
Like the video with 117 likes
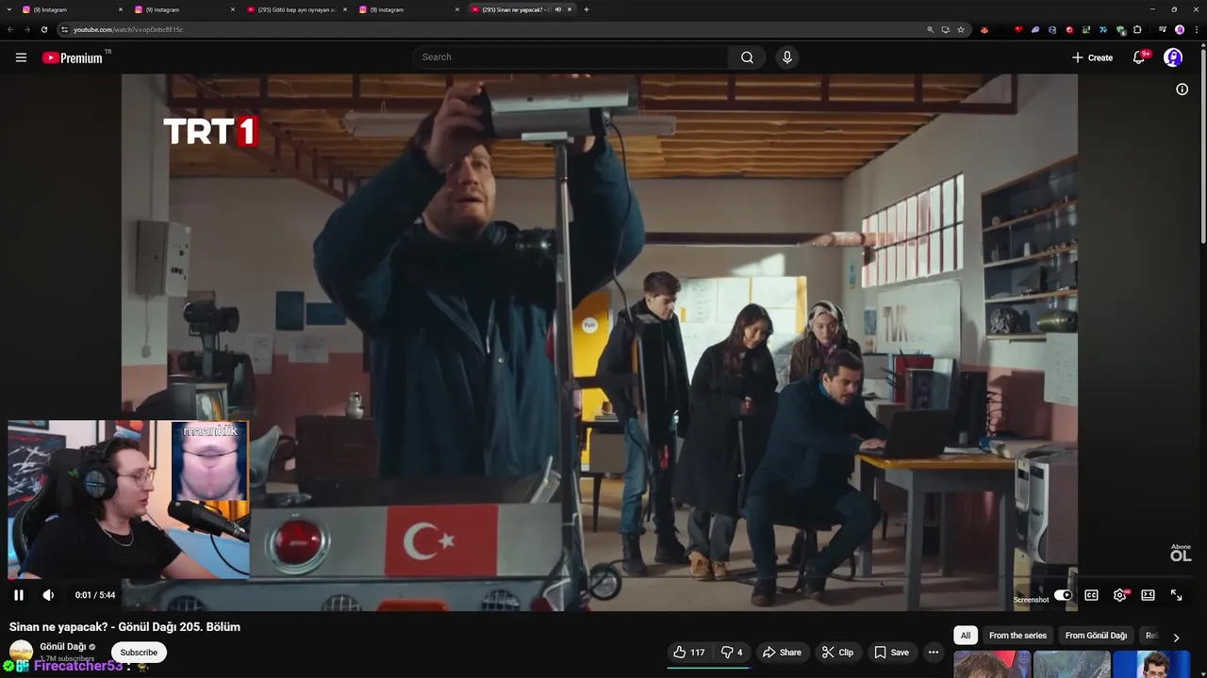point(689,653)
